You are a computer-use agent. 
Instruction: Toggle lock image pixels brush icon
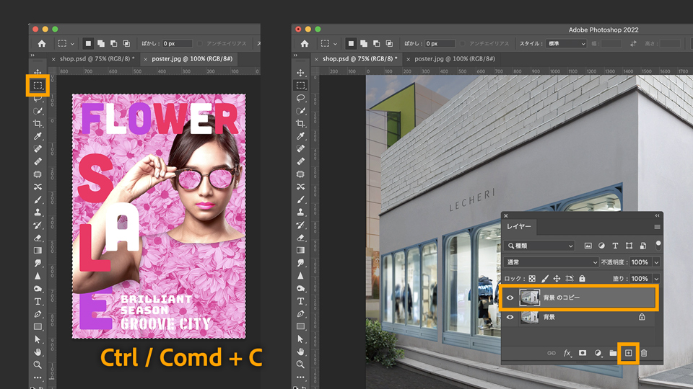544,279
